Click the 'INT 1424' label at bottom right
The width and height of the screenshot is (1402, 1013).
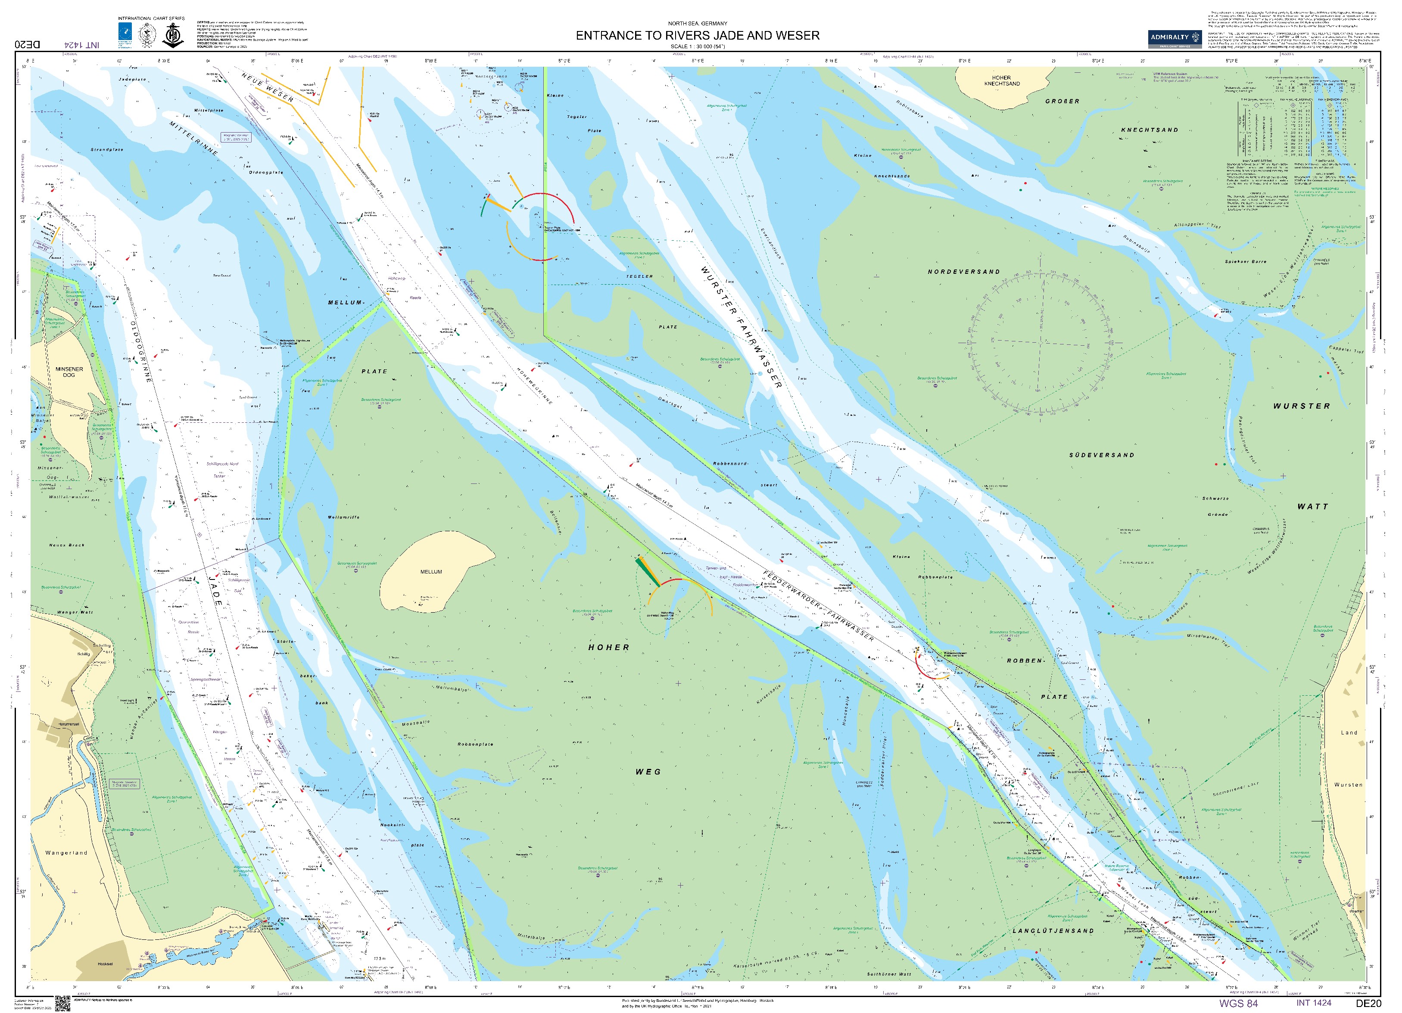tap(1314, 1003)
